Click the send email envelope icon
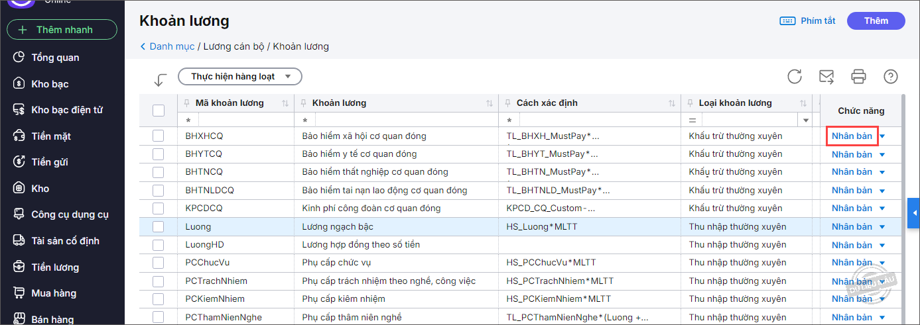The image size is (920, 325). (826, 77)
